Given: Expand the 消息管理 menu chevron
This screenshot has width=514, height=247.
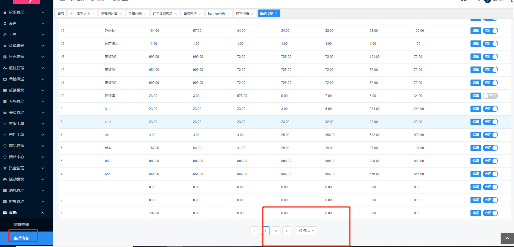Looking at the screenshot, I should tap(43, 191).
